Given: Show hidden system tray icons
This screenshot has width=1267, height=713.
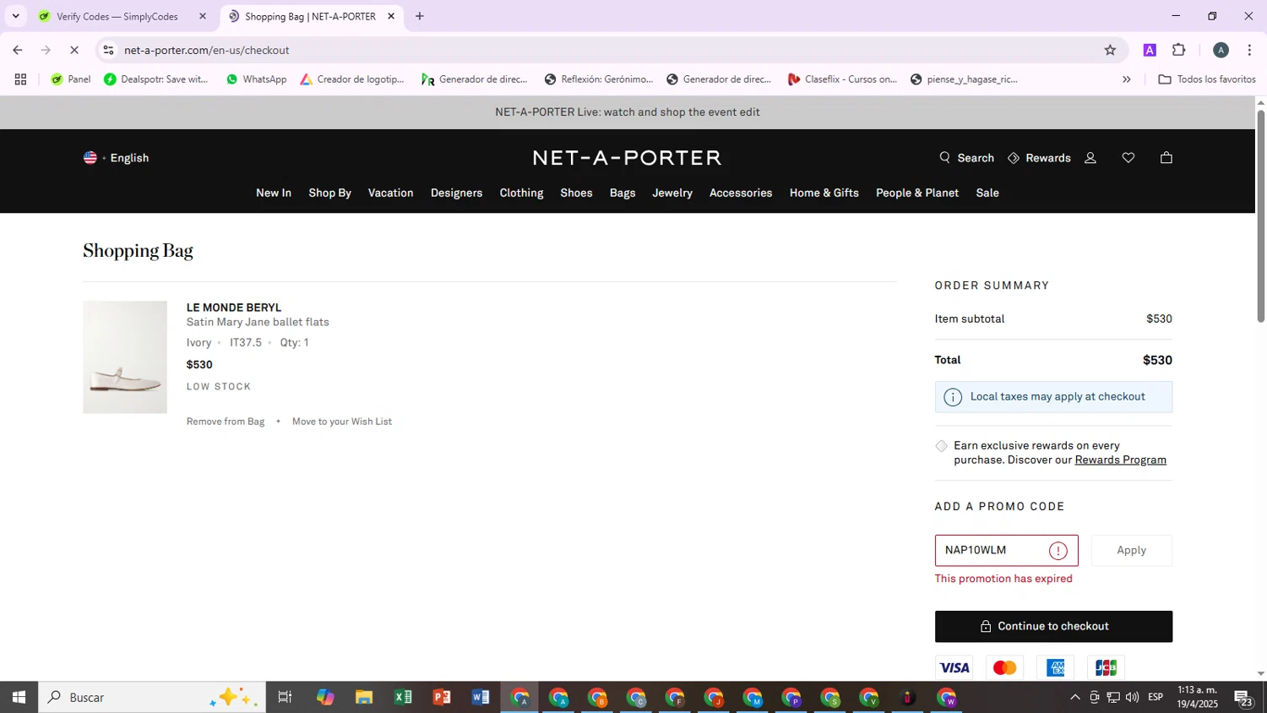Looking at the screenshot, I should (1074, 698).
